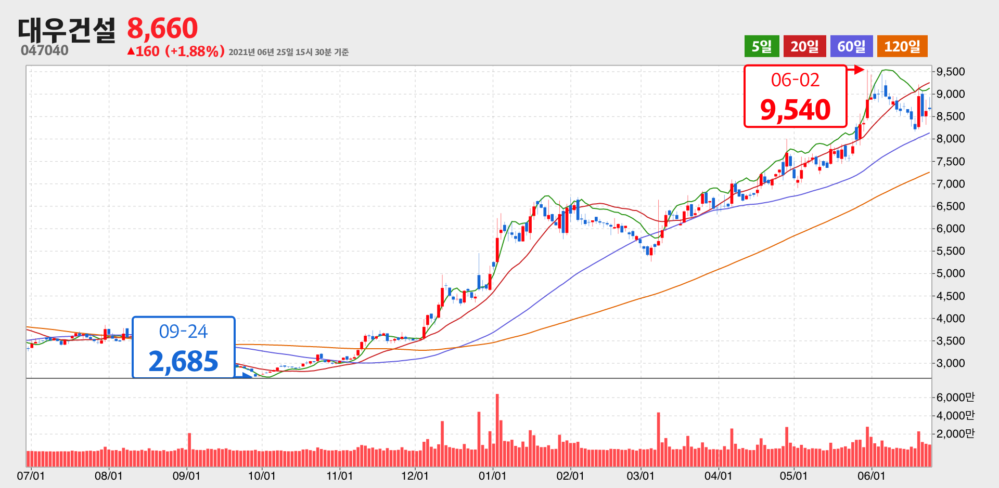Click the 08/01 date axis label

[x=109, y=476]
